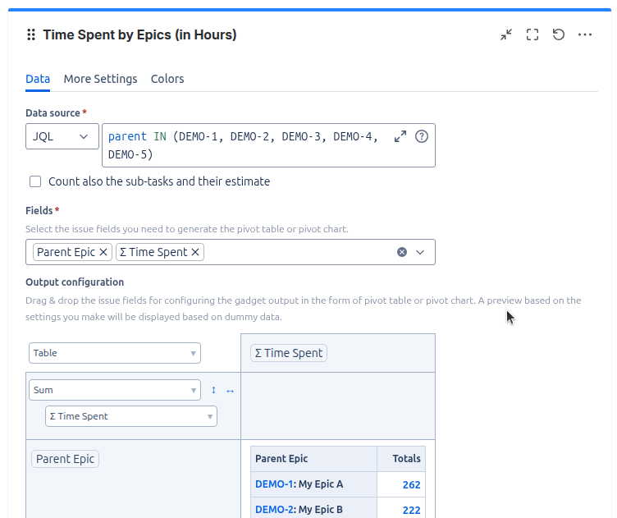
Task: Open the Sum aggregator dropdown
Action: (115, 390)
